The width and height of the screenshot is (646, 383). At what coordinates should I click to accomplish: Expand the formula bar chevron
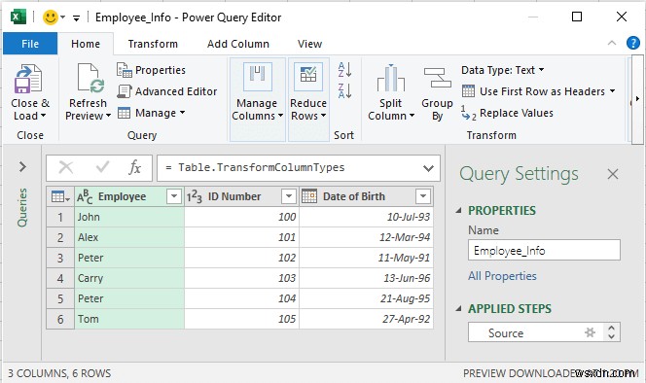point(428,168)
